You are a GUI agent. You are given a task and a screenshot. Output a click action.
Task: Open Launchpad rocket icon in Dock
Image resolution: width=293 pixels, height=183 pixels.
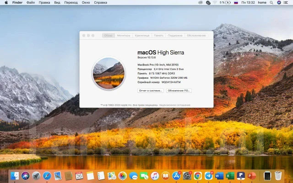(36, 176)
